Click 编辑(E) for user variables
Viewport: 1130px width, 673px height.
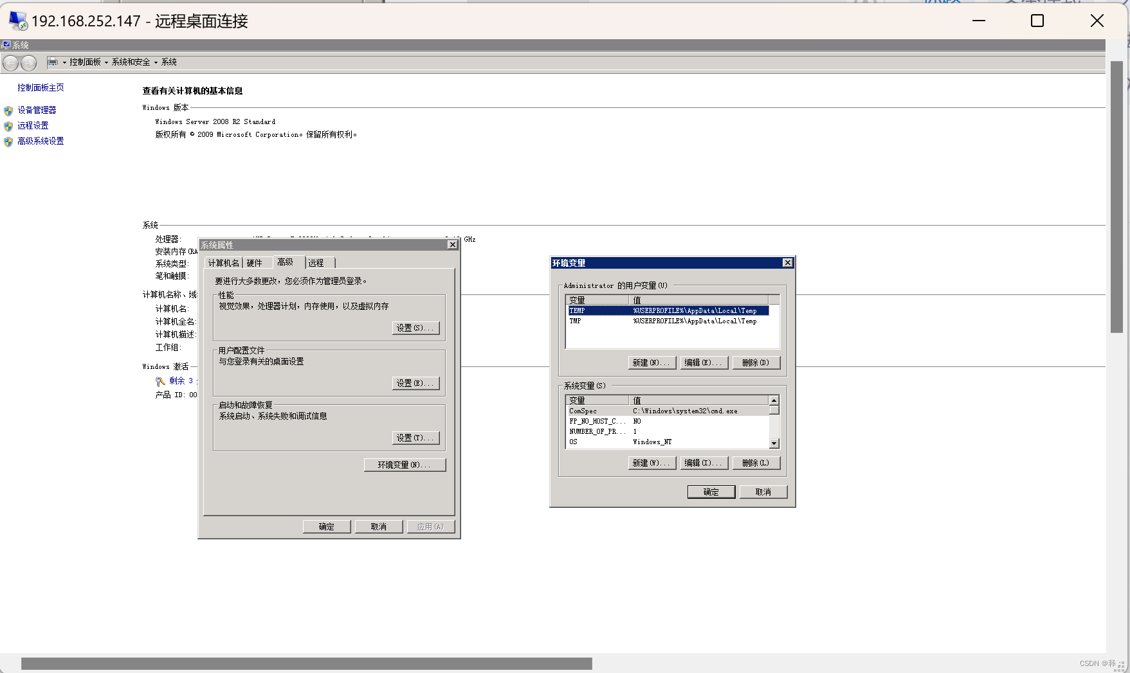704,363
